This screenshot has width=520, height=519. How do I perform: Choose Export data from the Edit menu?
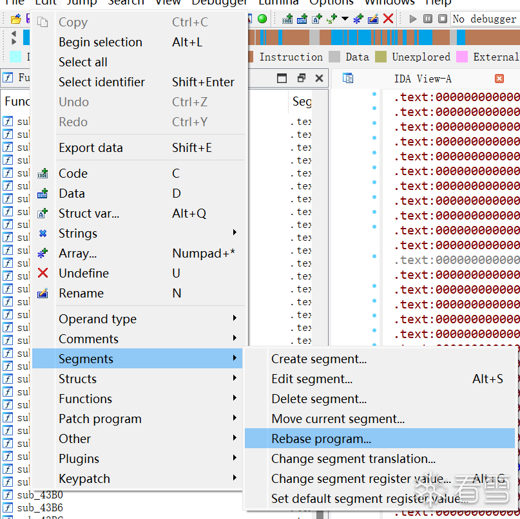pyautogui.click(x=139, y=147)
